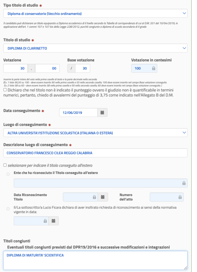Select the Ente che ha riconosciuto radio button
The height and width of the screenshot is (272, 197).
(x=8, y=174)
